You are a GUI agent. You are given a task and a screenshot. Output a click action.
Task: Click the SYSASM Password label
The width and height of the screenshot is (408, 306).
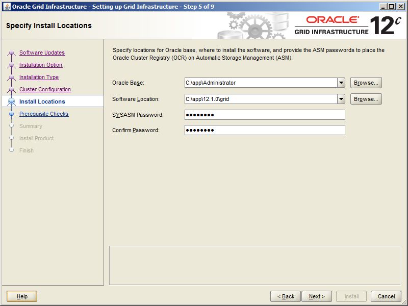pyautogui.click(x=138, y=115)
